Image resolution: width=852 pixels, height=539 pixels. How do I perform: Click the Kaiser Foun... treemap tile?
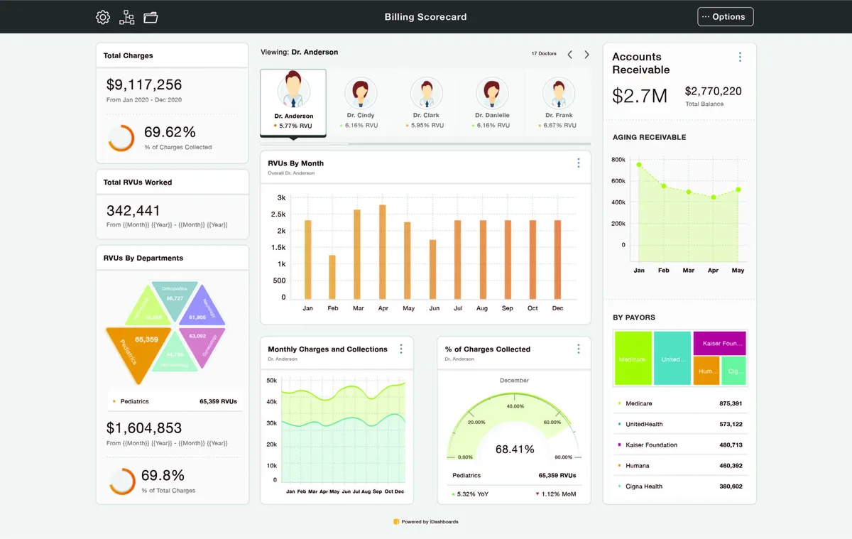click(x=719, y=343)
